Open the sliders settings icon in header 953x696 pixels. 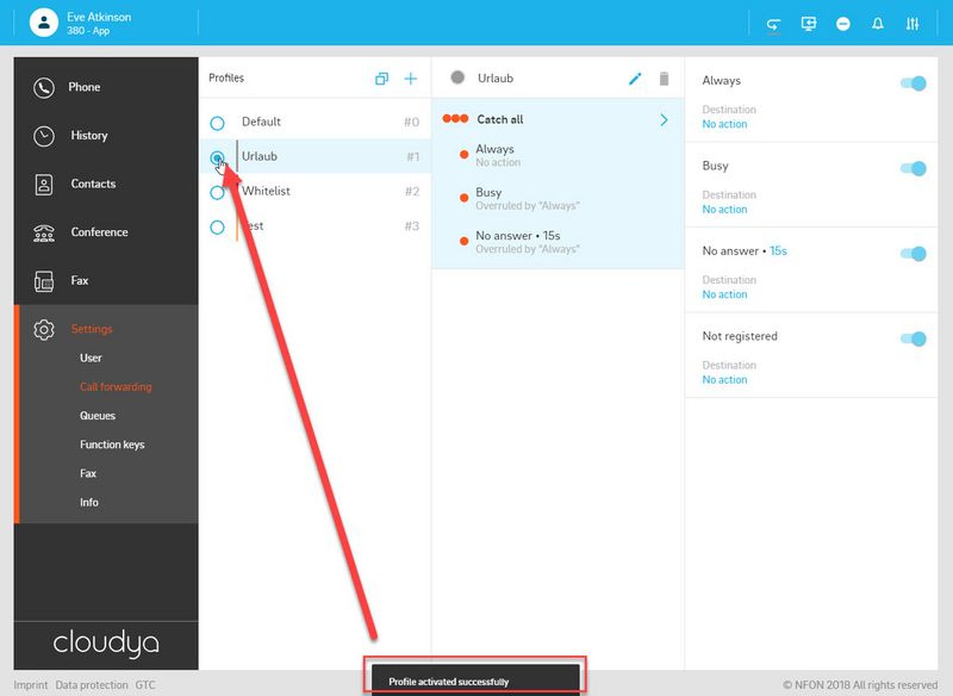point(912,23)
